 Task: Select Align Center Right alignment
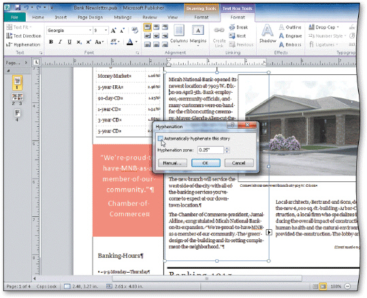click(x=165, y=35)
